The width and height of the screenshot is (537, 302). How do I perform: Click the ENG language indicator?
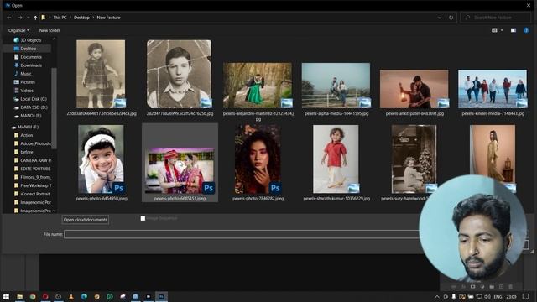coord(498,296)
